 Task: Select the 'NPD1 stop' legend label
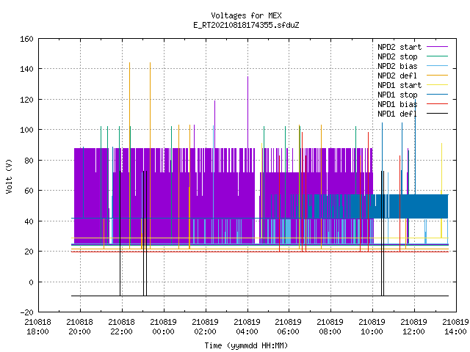point(397,95)
